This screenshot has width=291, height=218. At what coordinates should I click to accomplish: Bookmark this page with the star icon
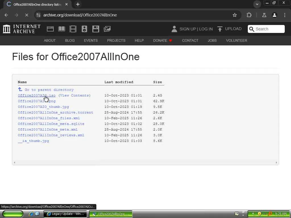235,15
